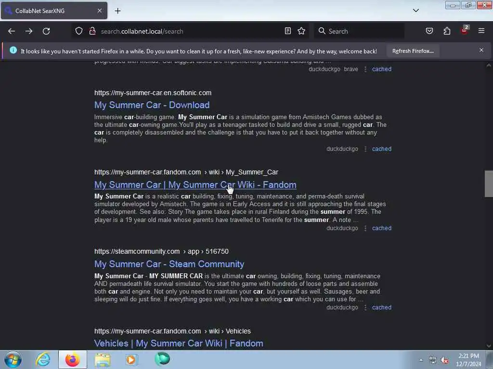Click the brave engine label
The width and height of the screenshot is (493, 369).
(x=351, y=69)
